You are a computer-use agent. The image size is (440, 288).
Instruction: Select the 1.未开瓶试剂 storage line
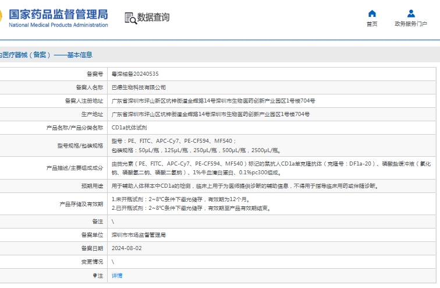(x=180, y=199)
